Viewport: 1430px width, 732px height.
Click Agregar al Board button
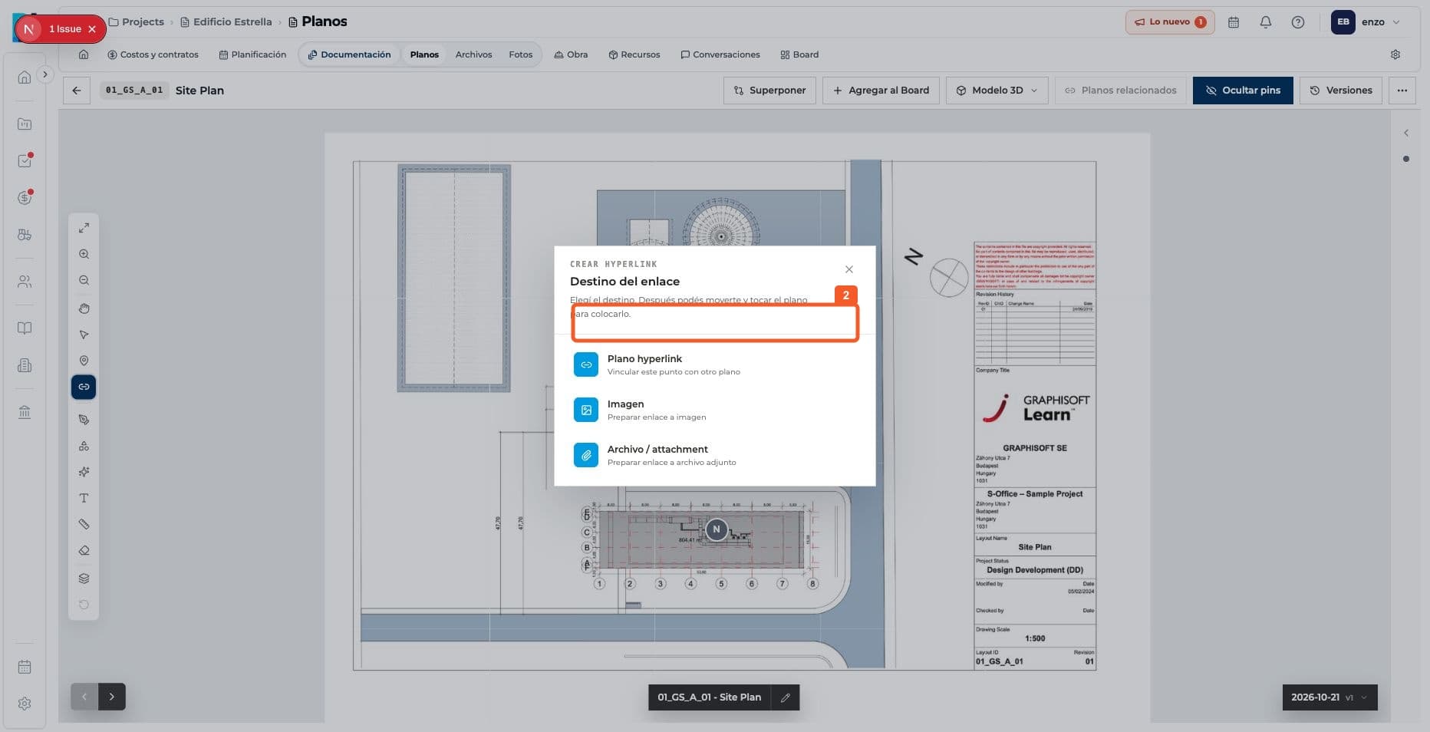tap(881, 91)
